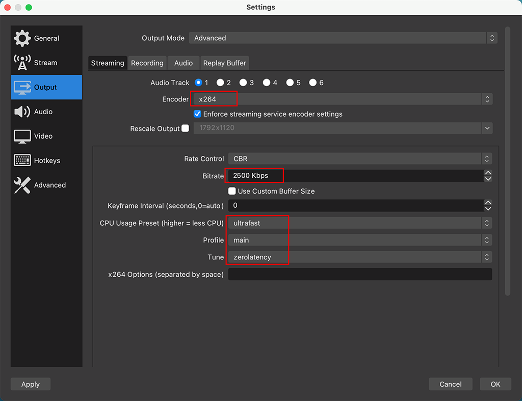Switch to the Replay Buffer tab
The width and height of the screenshot is (522, 401).
click(x=225, y=63)
